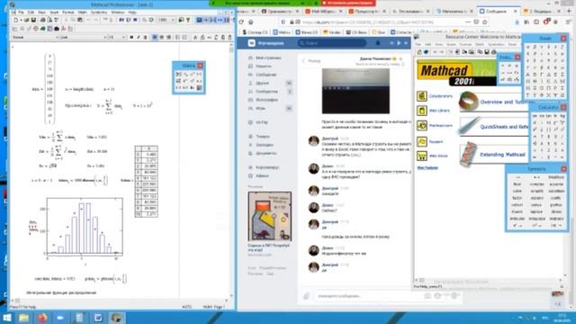Open the Insert menu in Mathcad

click(54, 12)
